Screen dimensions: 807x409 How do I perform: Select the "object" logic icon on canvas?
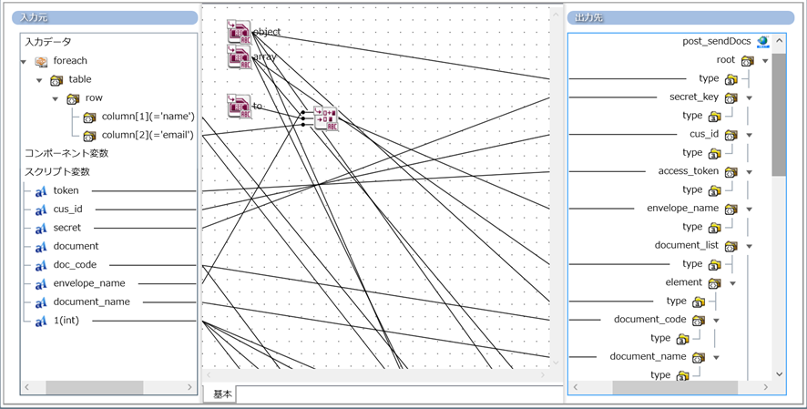239,32
